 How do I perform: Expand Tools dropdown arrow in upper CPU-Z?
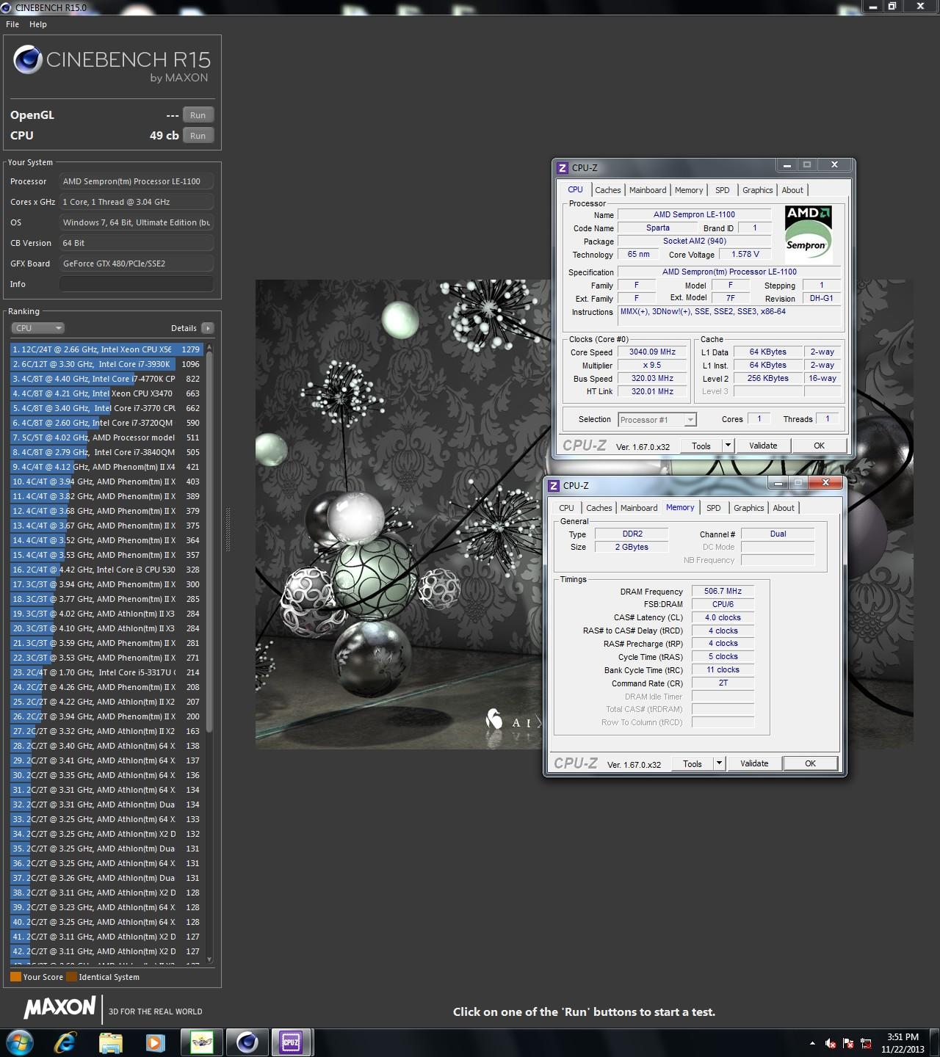[728, 446]
